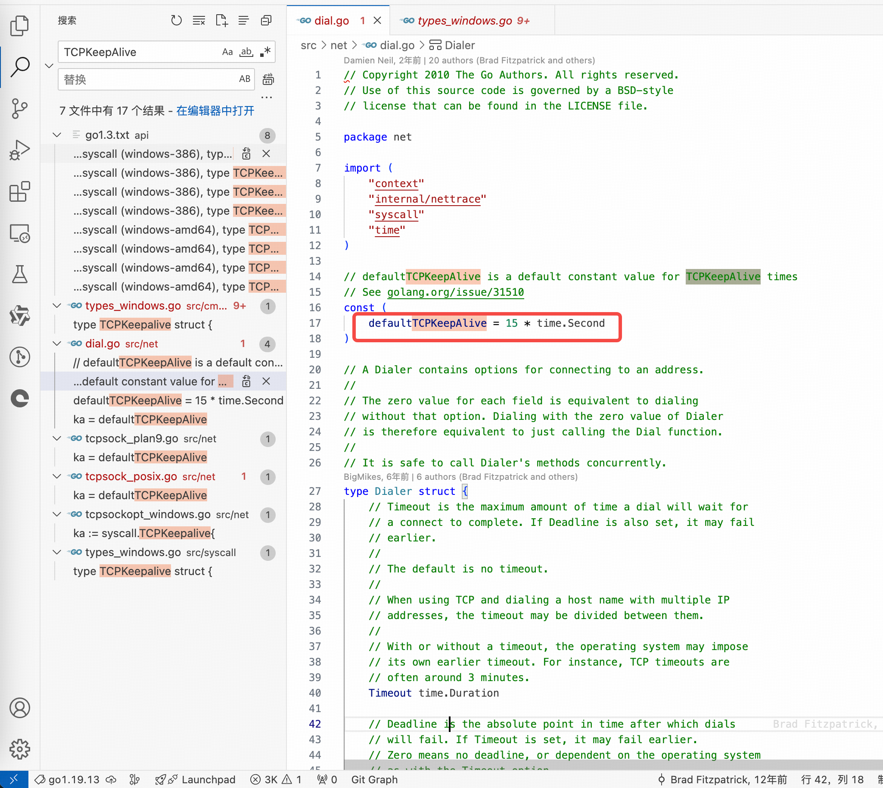View search results as tree
This screenshot has height=788, width=883.
coord(243,20)
